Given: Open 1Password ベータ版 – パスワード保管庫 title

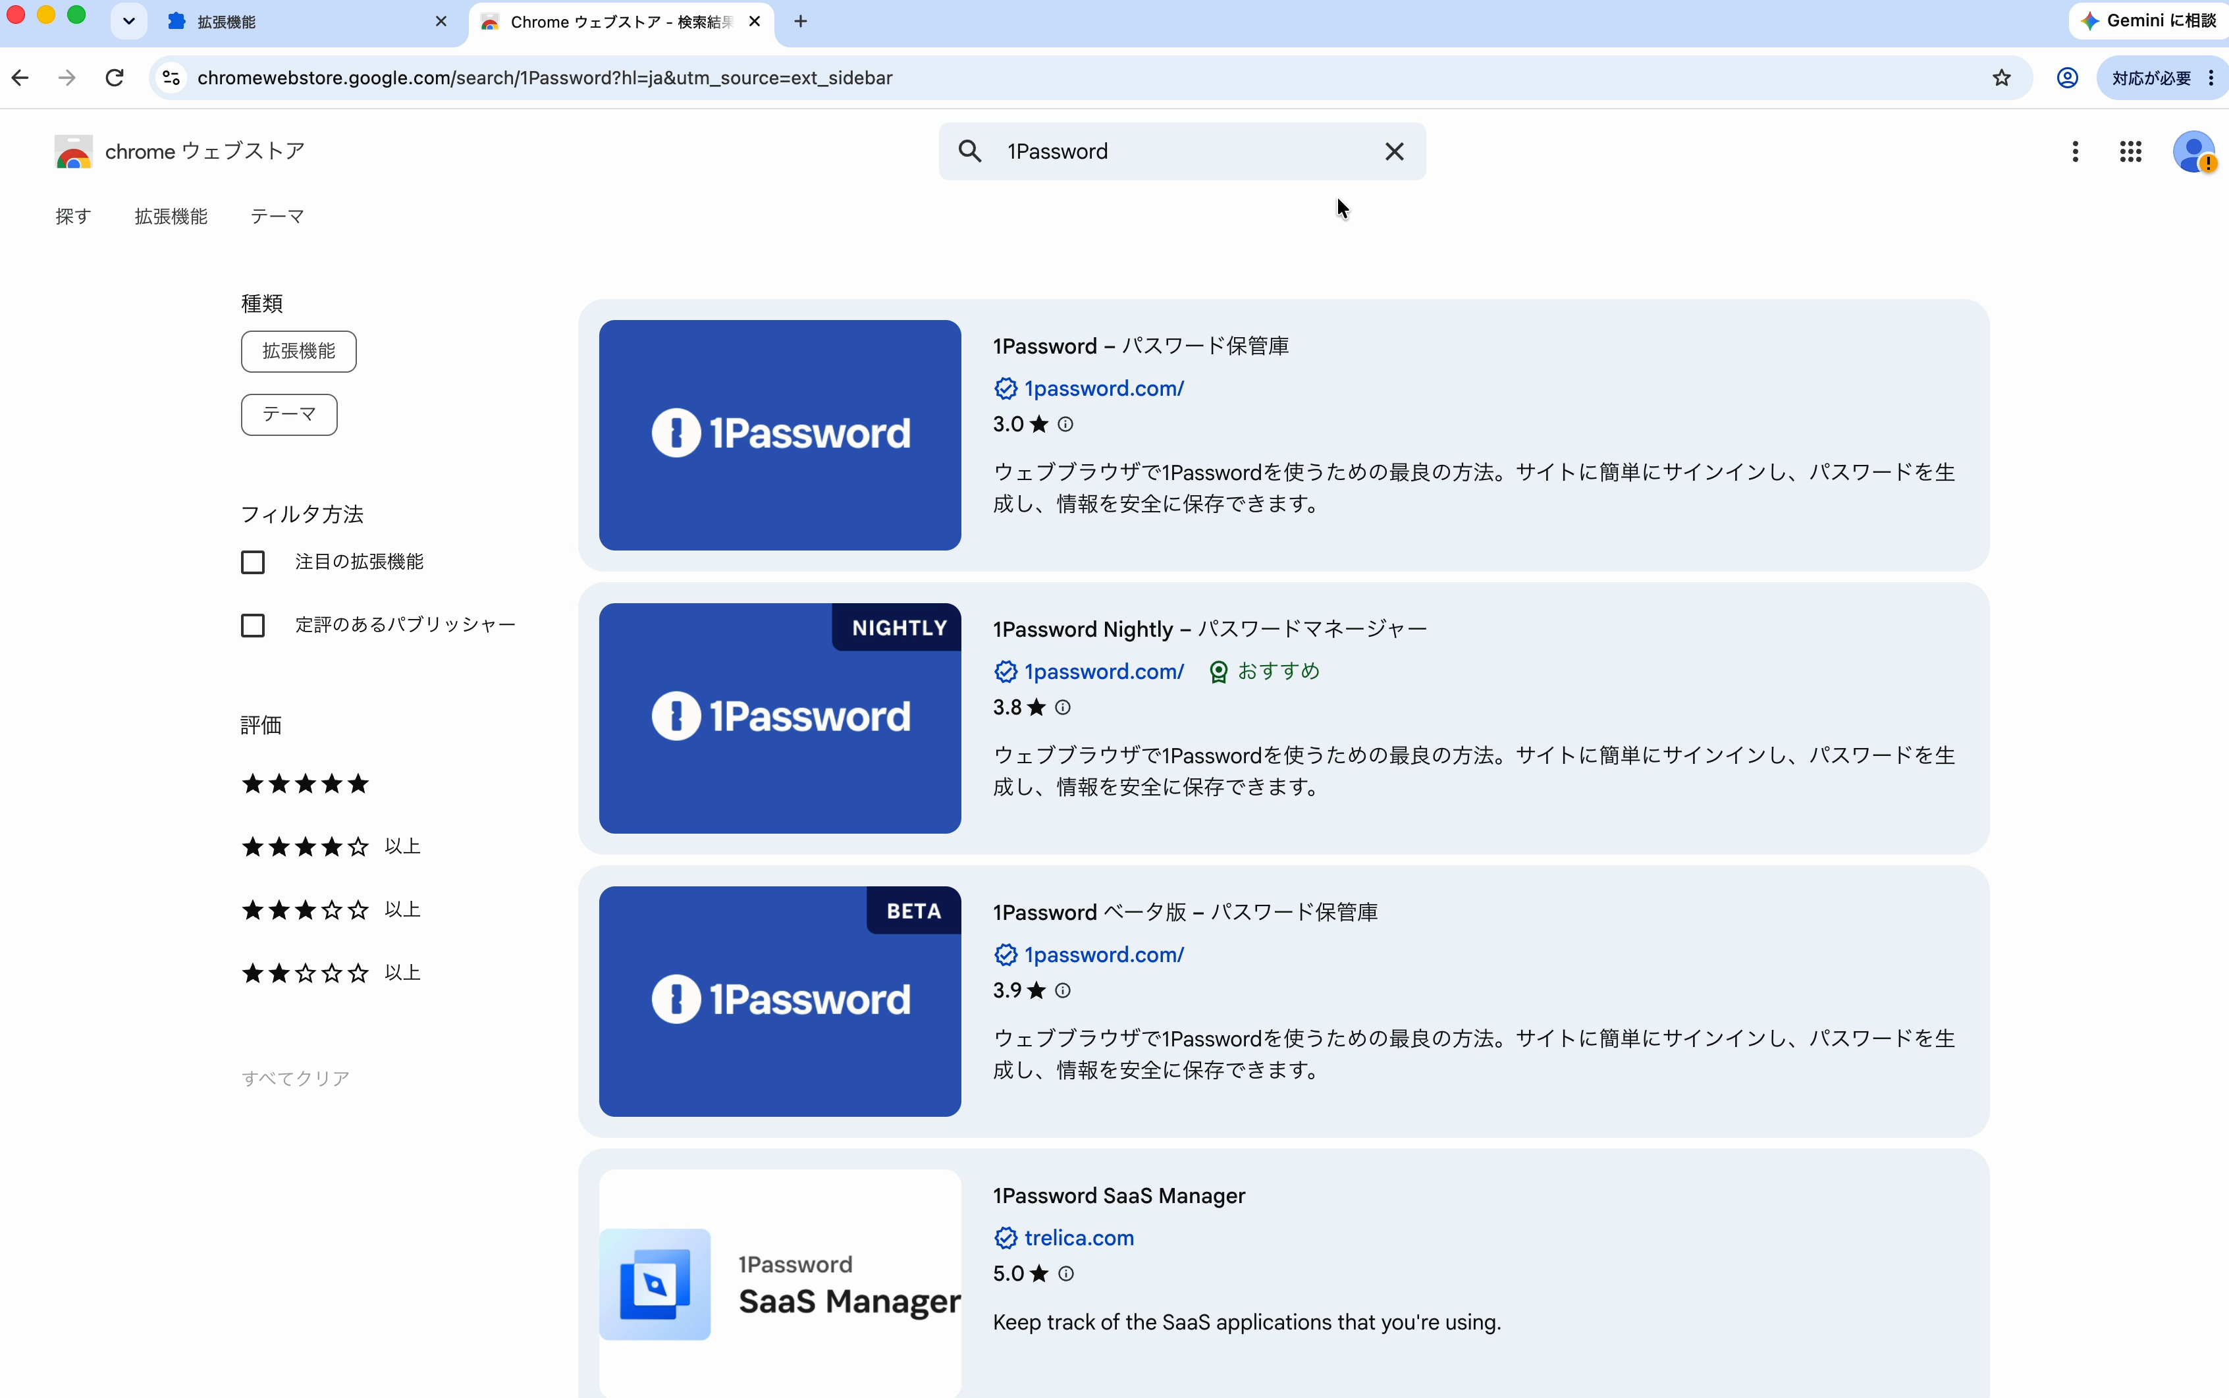Looking at the screenshot, I should pyautogui.click(x=1185, y=913).
